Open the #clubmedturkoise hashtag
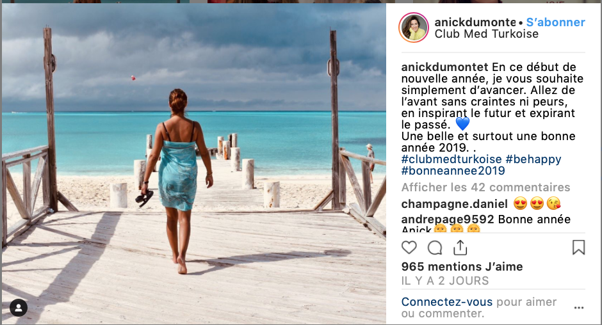 [451, 159]
